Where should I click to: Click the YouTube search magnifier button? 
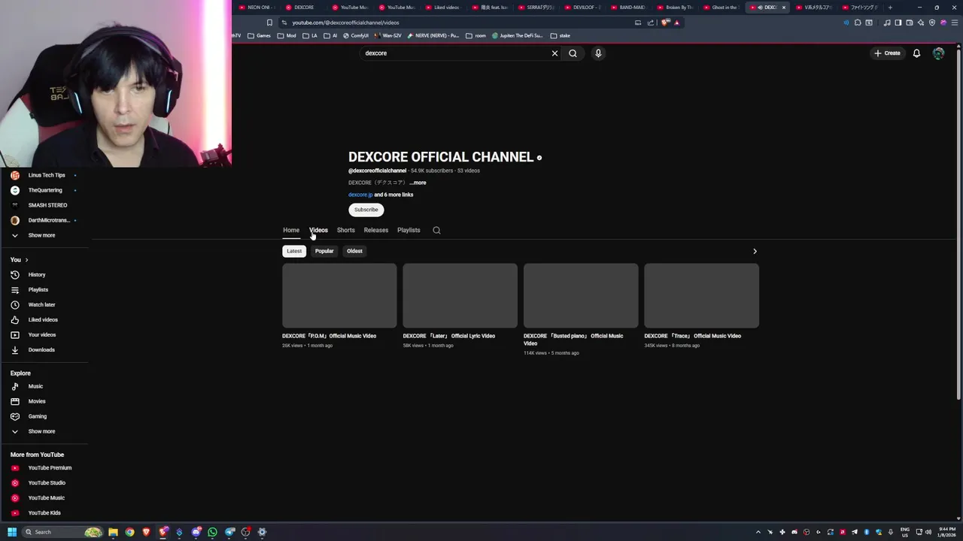tap(573, 53)
